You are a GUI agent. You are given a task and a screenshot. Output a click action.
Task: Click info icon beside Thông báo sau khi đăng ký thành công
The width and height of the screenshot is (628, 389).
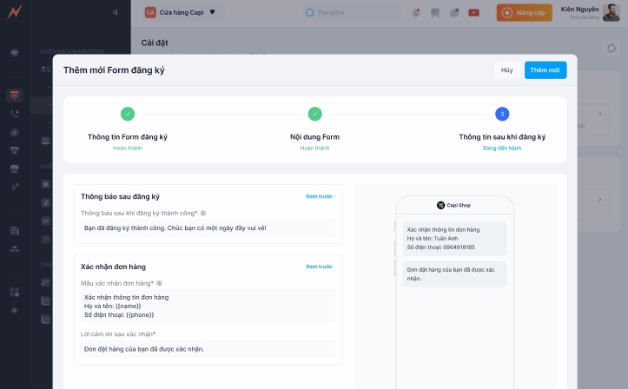coord(203,213)
